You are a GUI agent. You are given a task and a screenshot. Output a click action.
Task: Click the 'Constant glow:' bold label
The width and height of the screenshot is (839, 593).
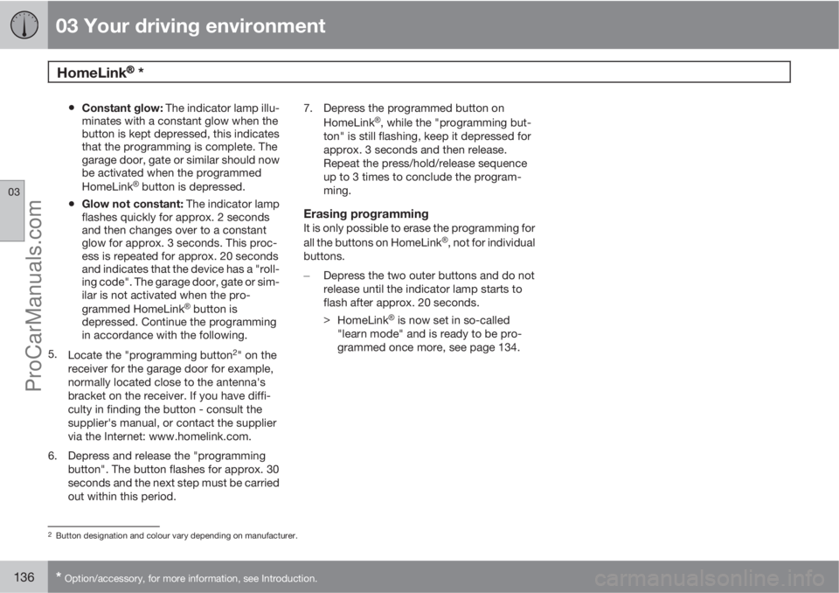coord(122,108)
